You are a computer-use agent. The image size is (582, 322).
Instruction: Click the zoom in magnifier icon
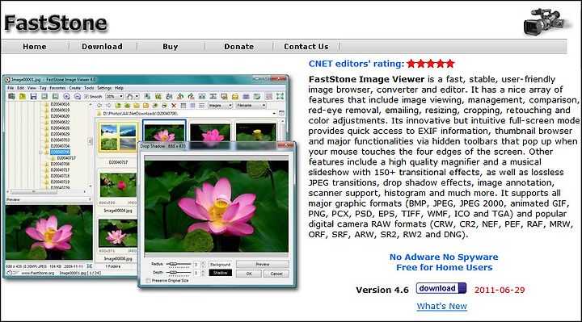[x=66, y=96]
